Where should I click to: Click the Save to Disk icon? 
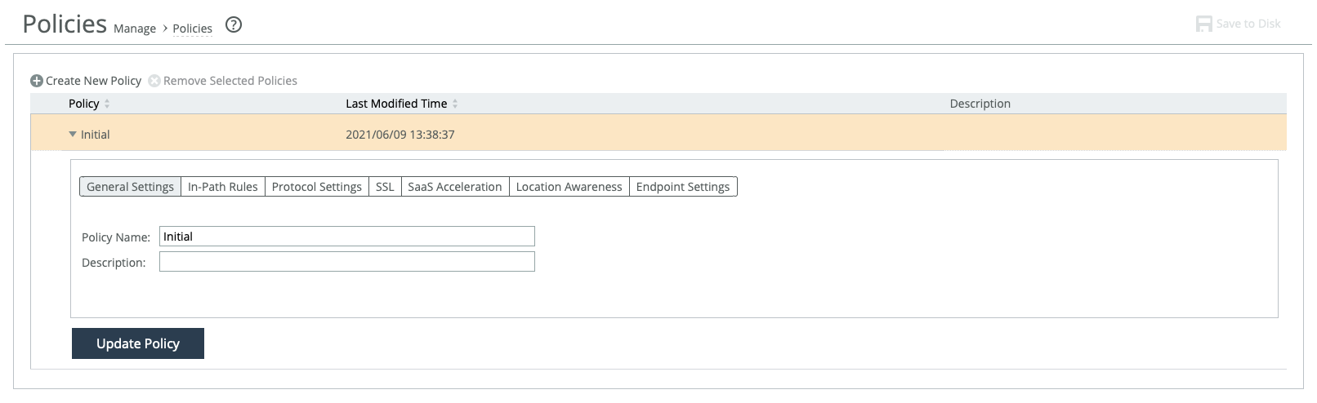point(1203,24)
